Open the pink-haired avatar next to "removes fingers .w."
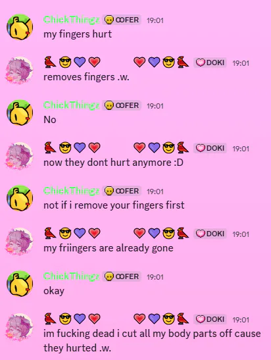The height and width of the screenshot is (360, 271). 20,70
